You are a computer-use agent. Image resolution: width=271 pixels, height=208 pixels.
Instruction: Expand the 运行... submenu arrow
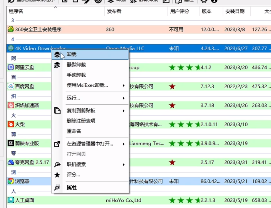124,98
